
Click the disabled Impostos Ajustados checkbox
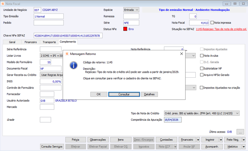point(202,49)
